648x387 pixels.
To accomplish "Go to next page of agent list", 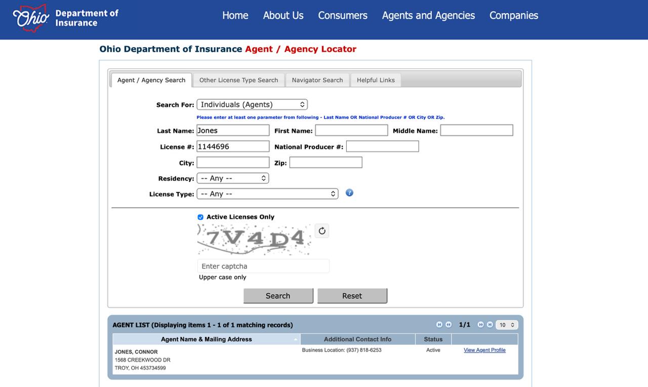I will point(480,325).
